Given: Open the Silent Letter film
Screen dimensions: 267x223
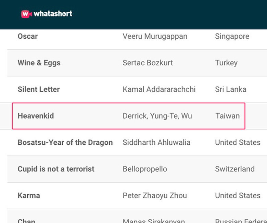Looking at the screenshot, I should [x=39, y=90].
